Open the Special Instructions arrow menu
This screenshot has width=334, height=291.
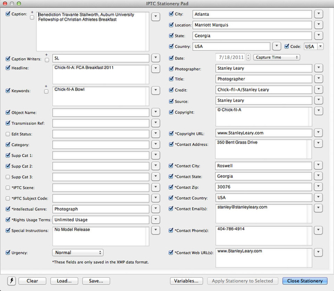click(155, 230)
